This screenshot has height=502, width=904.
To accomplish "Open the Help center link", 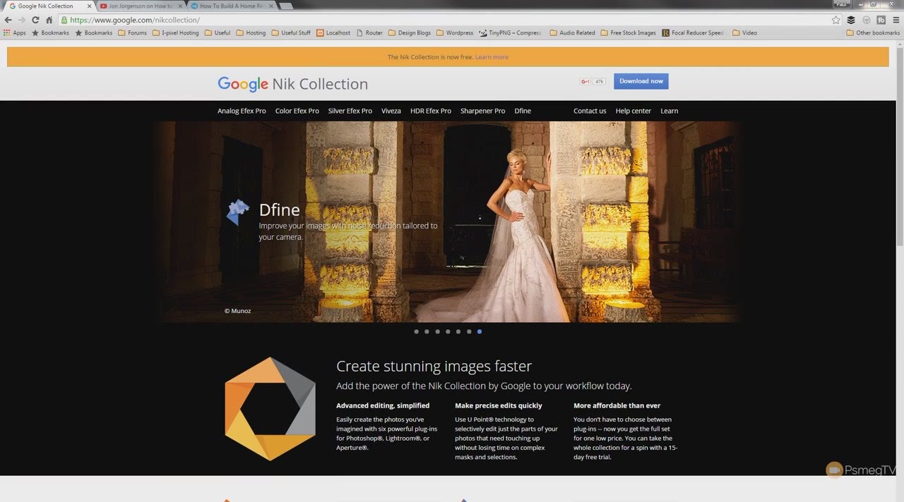I will tap(634, 111).
